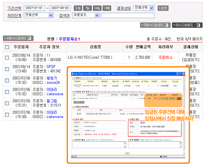The width and height of the screenshot is (206, 166).
Task: Open the 결제상태 dropdown
Action: click(x=143, y=8)
